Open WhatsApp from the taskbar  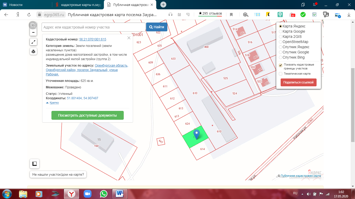pyautogui.click(x=104, y=194)
